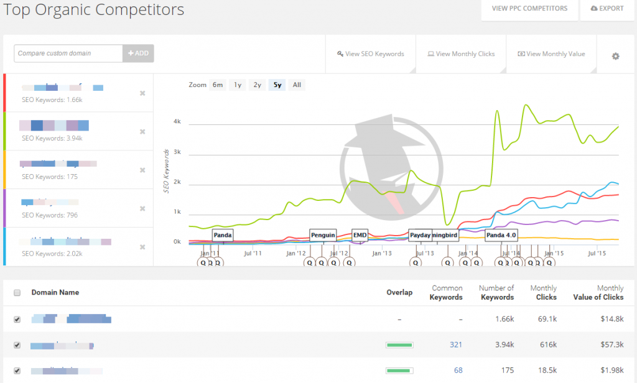Remove the competitor with 1.66k SEO keywords
Viewport: 637px width, 383px height.
point(142,93)
